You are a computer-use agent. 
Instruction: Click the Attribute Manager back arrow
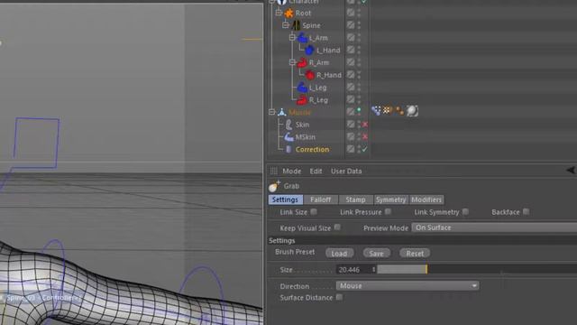click(571, 170)
